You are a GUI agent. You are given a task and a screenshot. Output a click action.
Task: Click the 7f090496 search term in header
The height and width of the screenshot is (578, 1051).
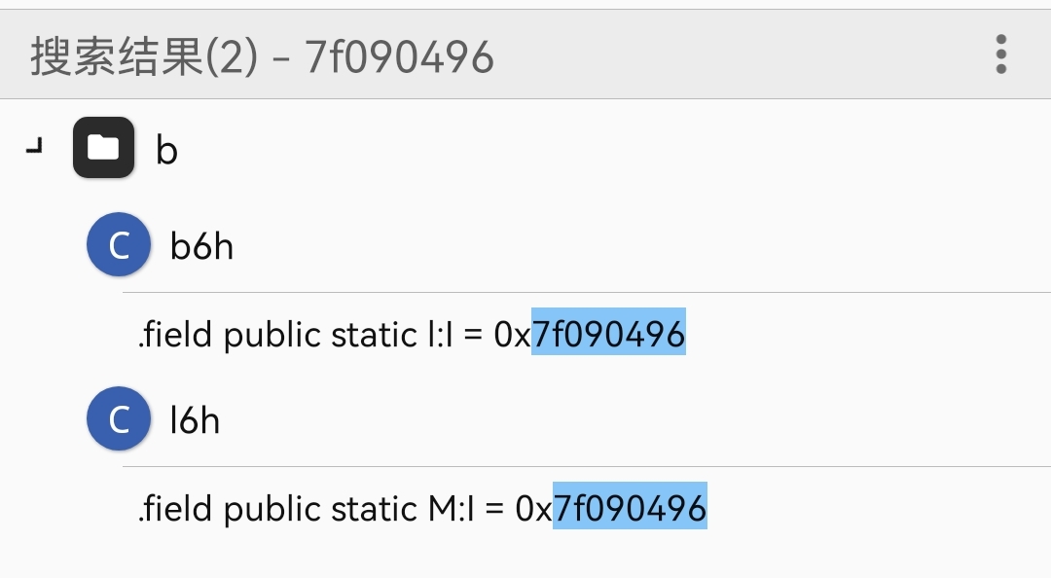(400, 57)
